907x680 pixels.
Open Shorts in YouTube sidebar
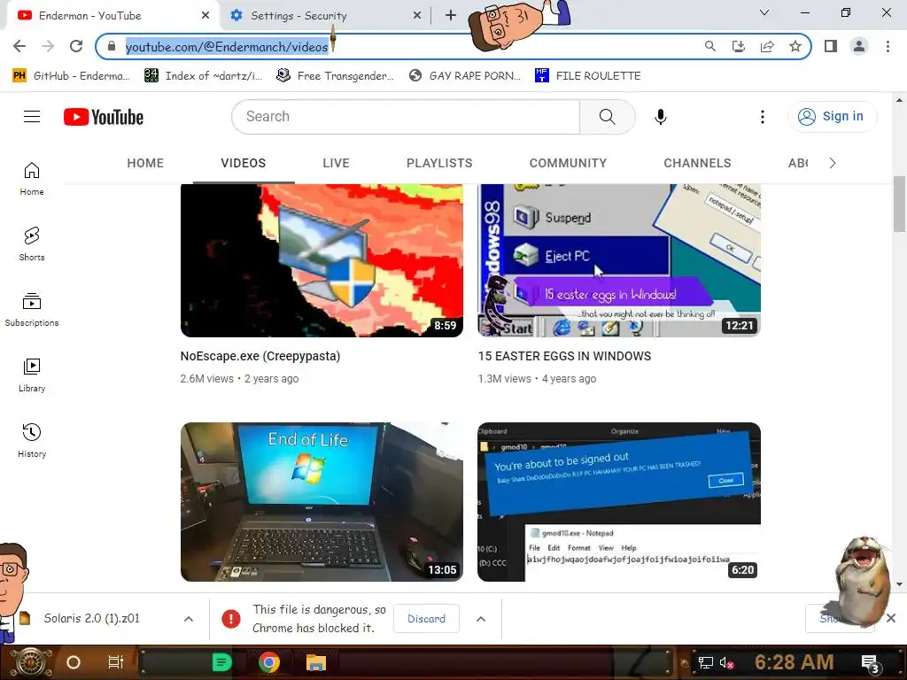(x=32, y=244)
